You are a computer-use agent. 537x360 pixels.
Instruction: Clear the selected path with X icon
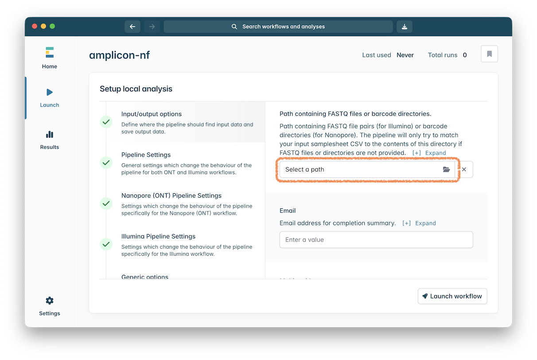point(464,169)
